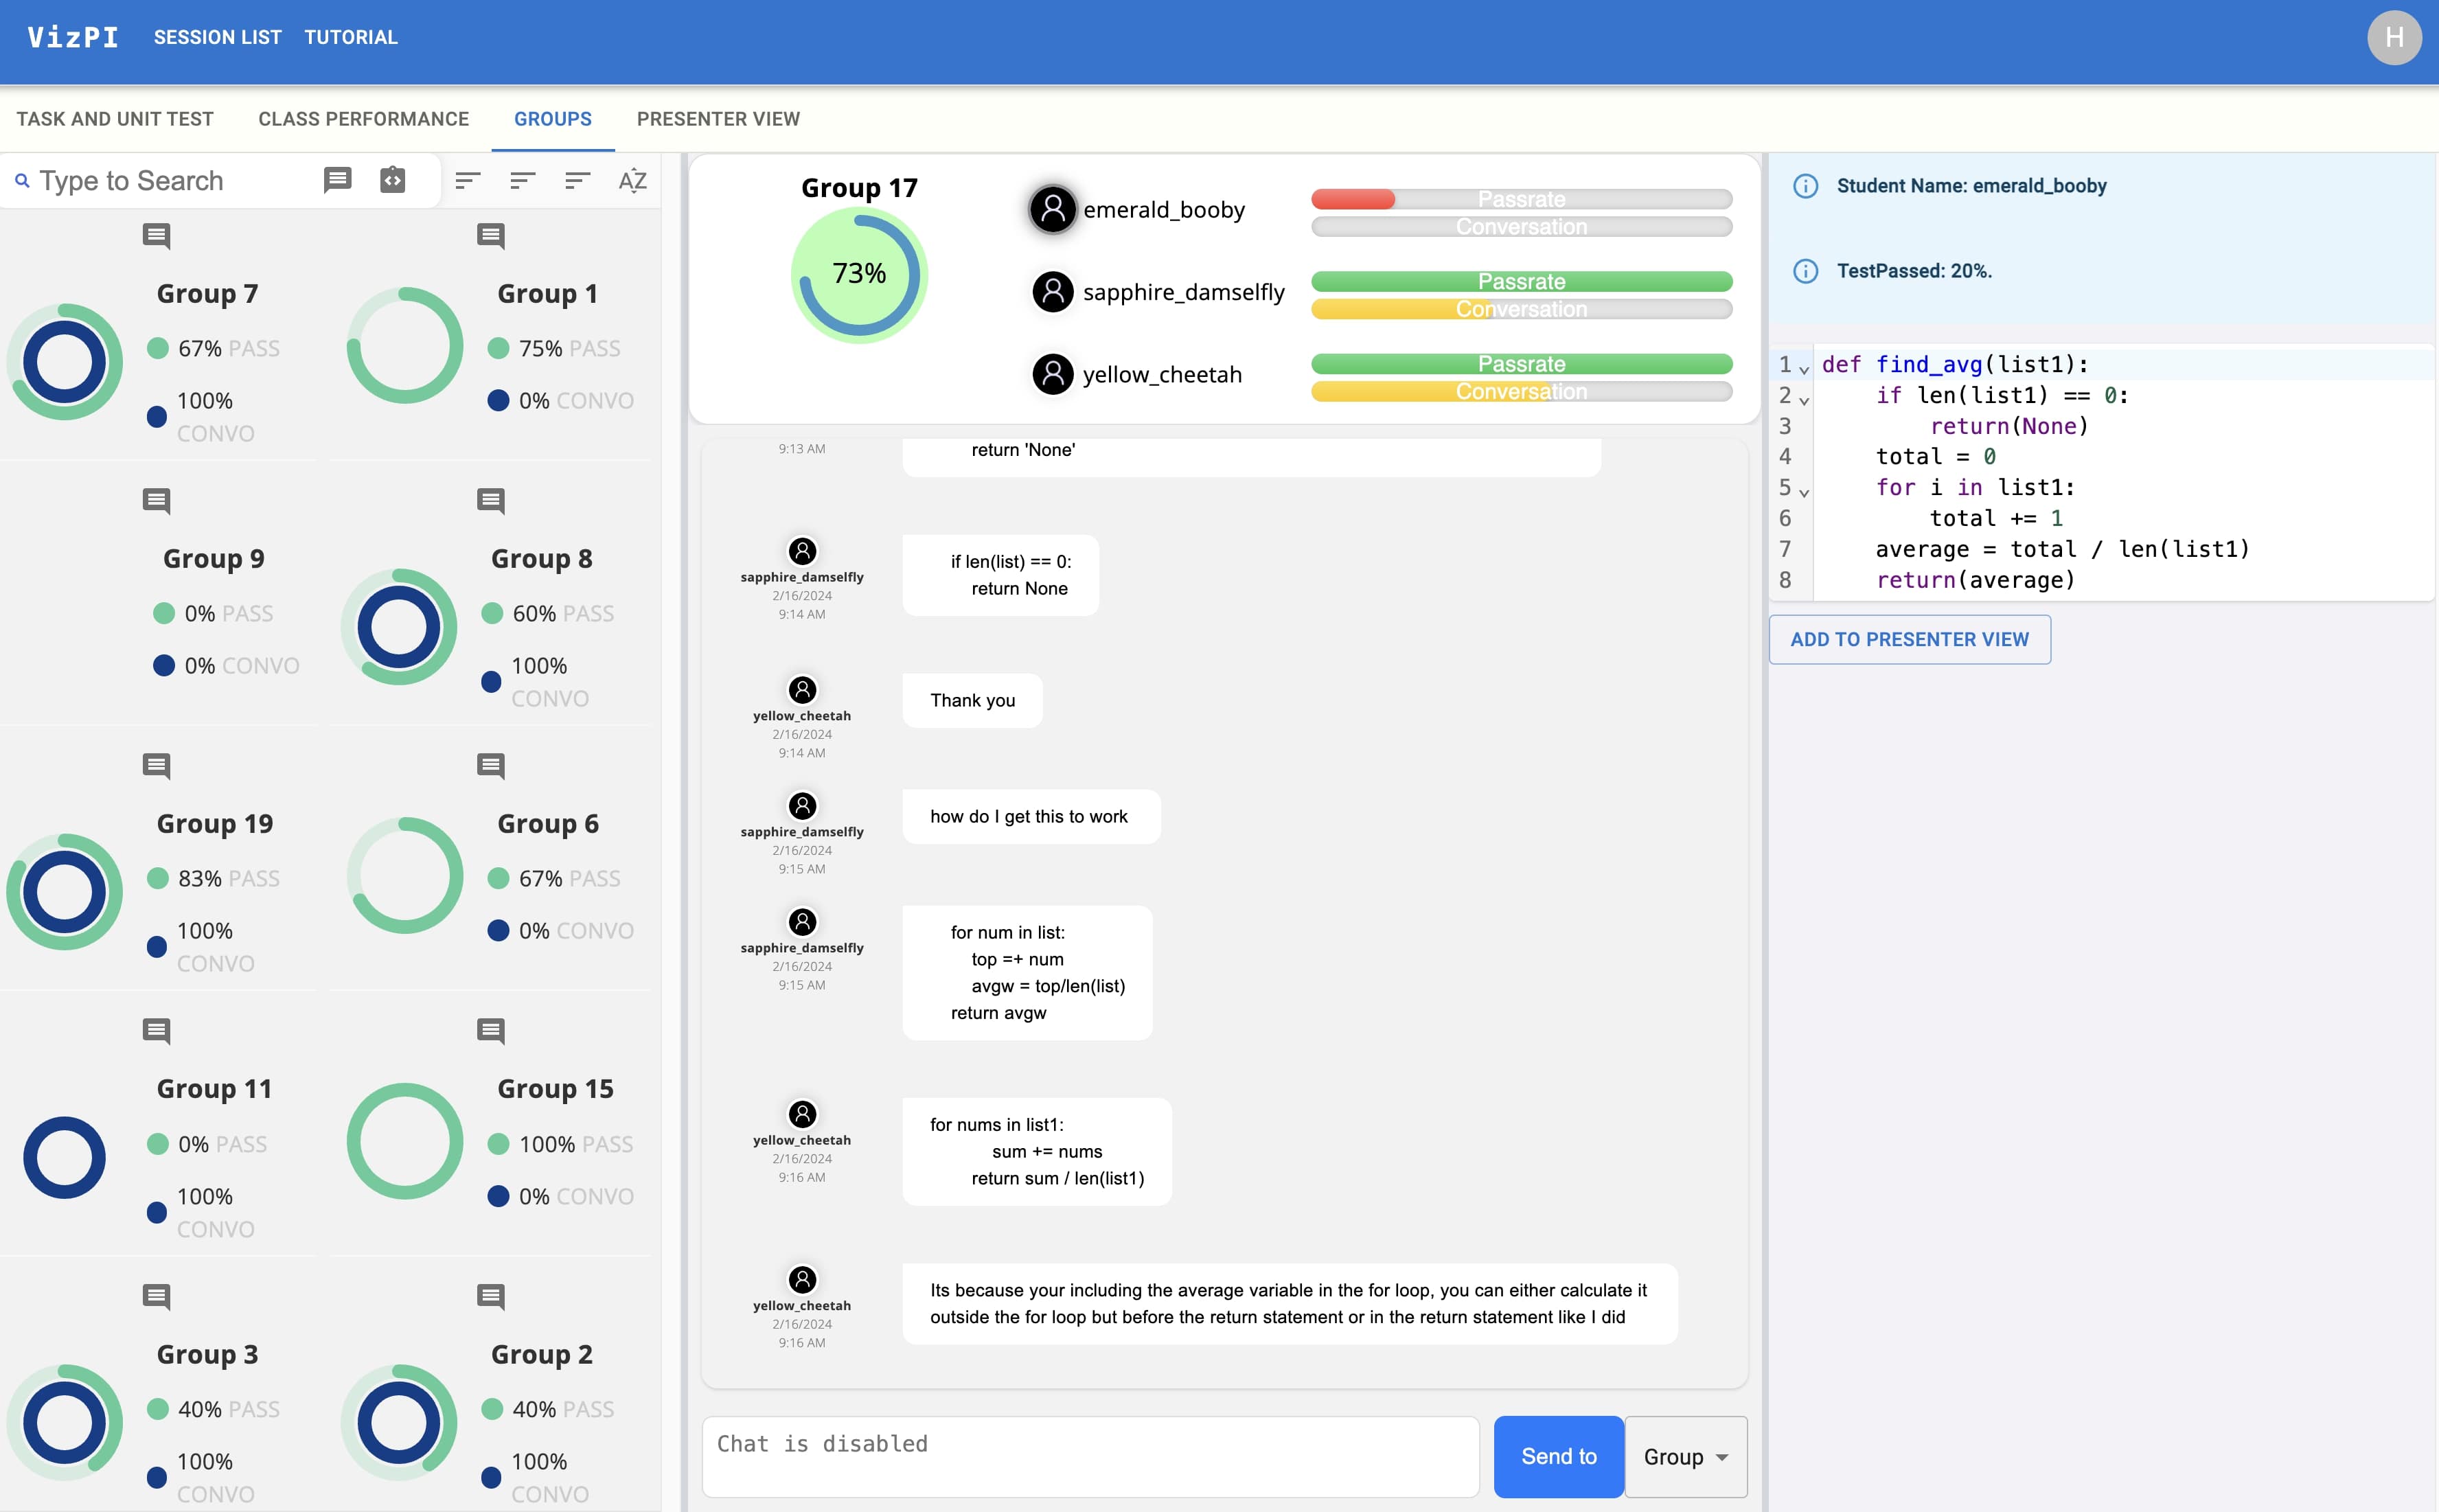Image resolution: width=2439 pixels, height=1512 pixels.
Task: Open chat icon above Group 3
Action: tap(156, 1298)
